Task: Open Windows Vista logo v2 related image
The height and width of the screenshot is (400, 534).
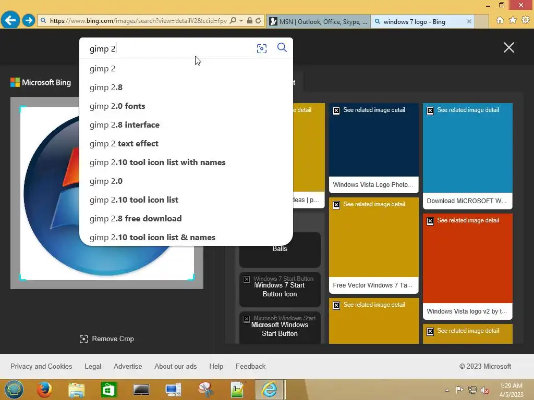Action: pos(468,266)
